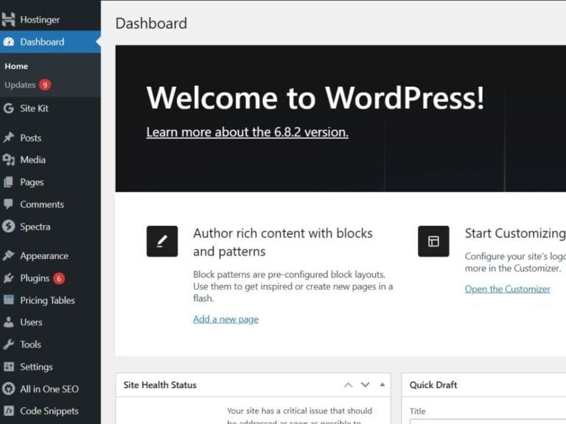The width and height of the screenshot is (566, 424).
Task: Open the Pricing Tables menu label
Action: point(47,300)
